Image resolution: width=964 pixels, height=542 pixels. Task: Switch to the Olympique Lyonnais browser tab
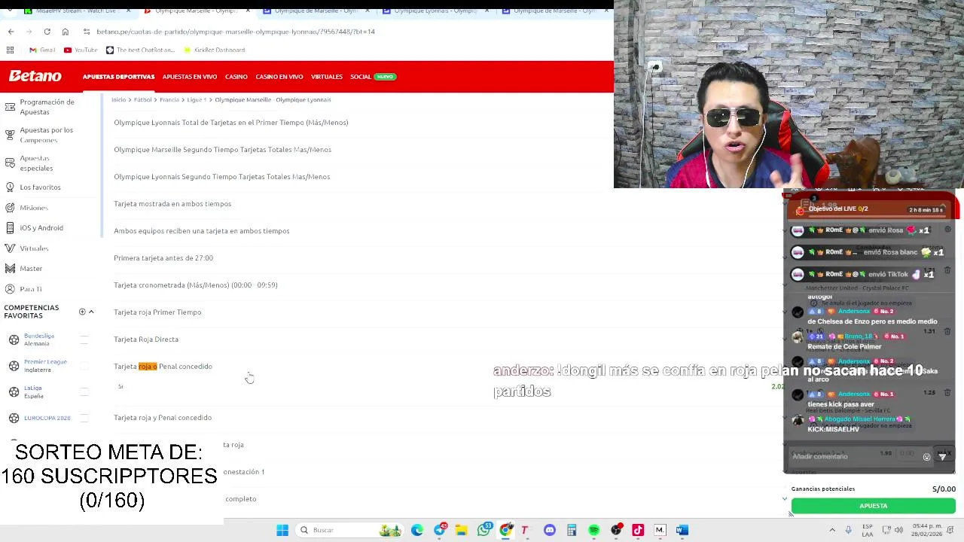pyautogui.click(x=434, y=11)
